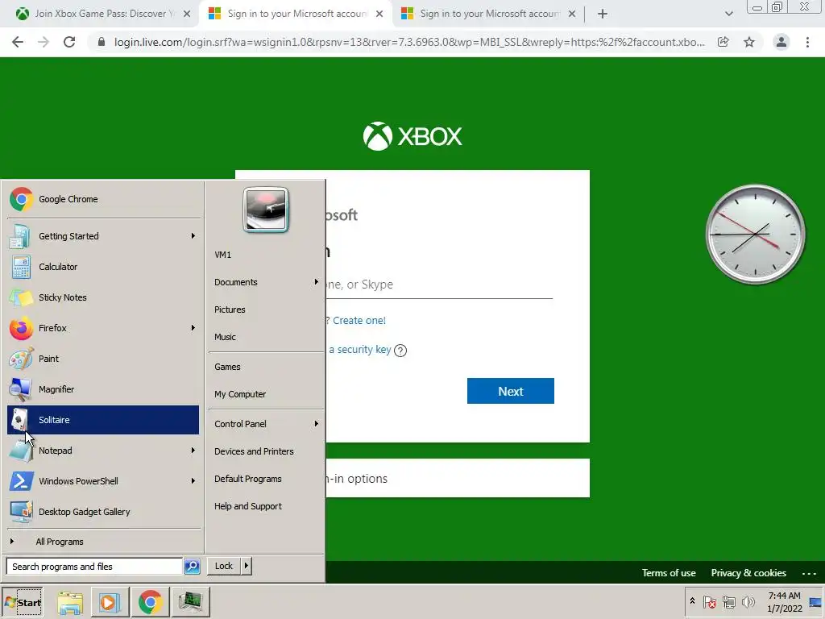The image size is (825, 619).
Task: Launch Solitaire game
Action: coord(103,419)
